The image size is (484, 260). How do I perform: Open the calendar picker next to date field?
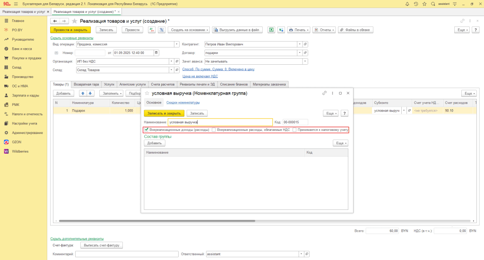156,53
